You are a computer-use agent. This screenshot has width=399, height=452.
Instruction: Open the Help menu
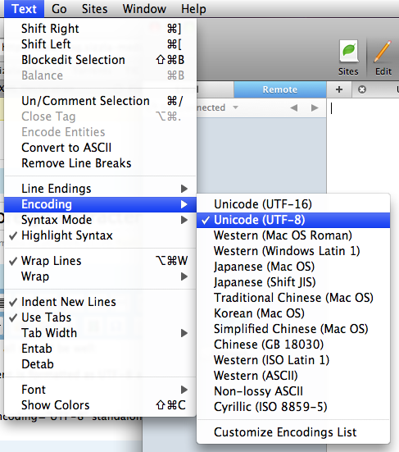(193, 9)
